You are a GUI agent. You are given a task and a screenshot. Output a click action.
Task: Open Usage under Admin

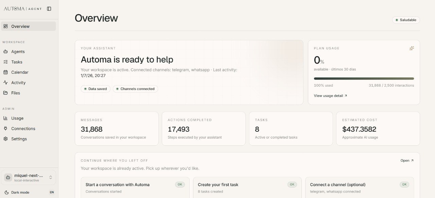(29, 118)
